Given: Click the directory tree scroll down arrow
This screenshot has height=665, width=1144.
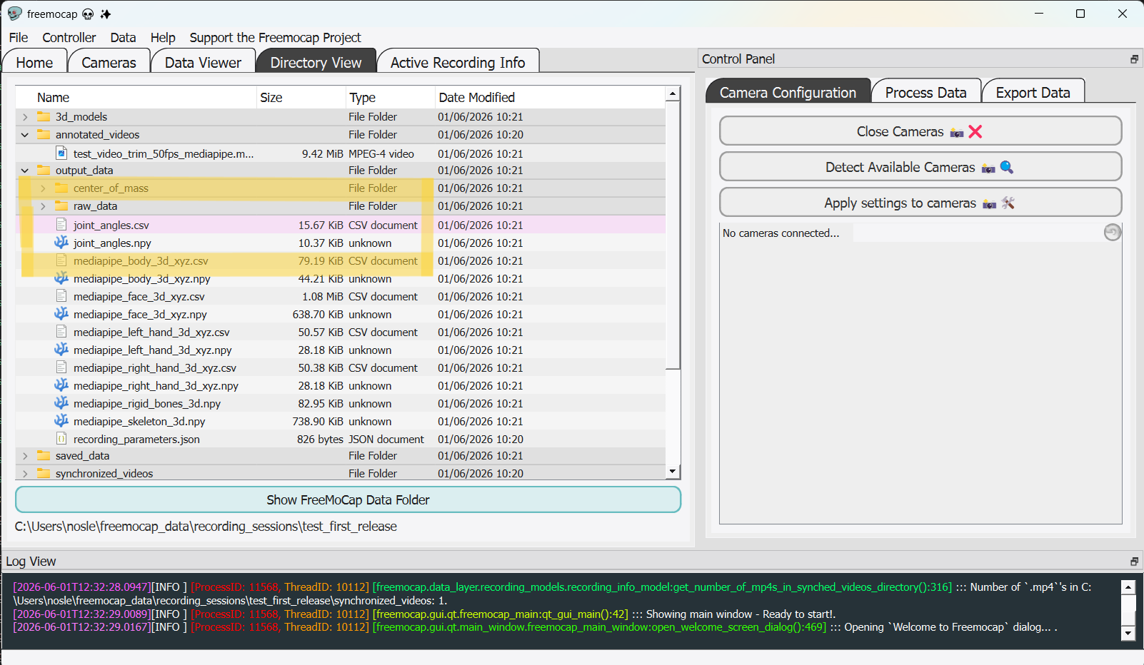Looking at the screenshot, I should click(x=673, y=472).
